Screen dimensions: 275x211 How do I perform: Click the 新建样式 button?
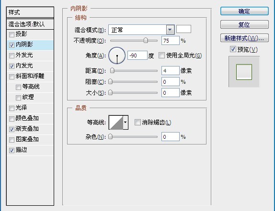coord(244,38)
